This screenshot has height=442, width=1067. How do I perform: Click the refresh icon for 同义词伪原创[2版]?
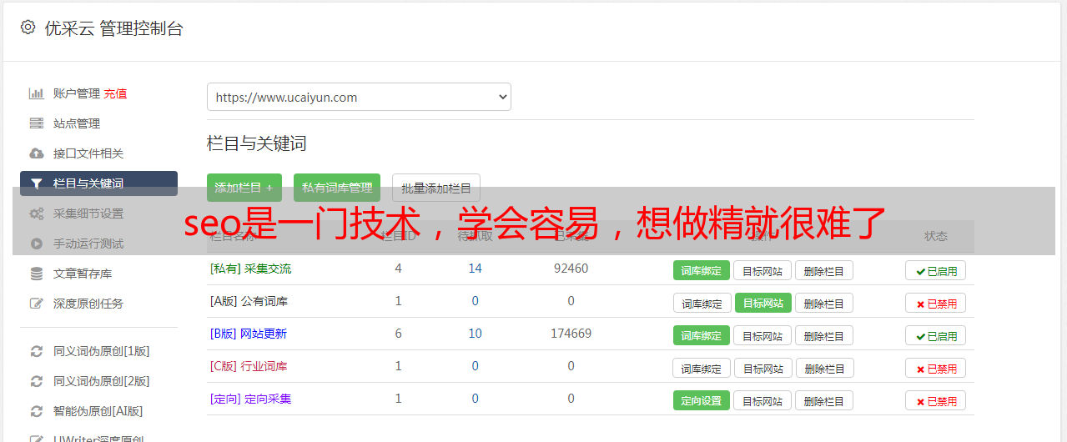pos(36,381)
